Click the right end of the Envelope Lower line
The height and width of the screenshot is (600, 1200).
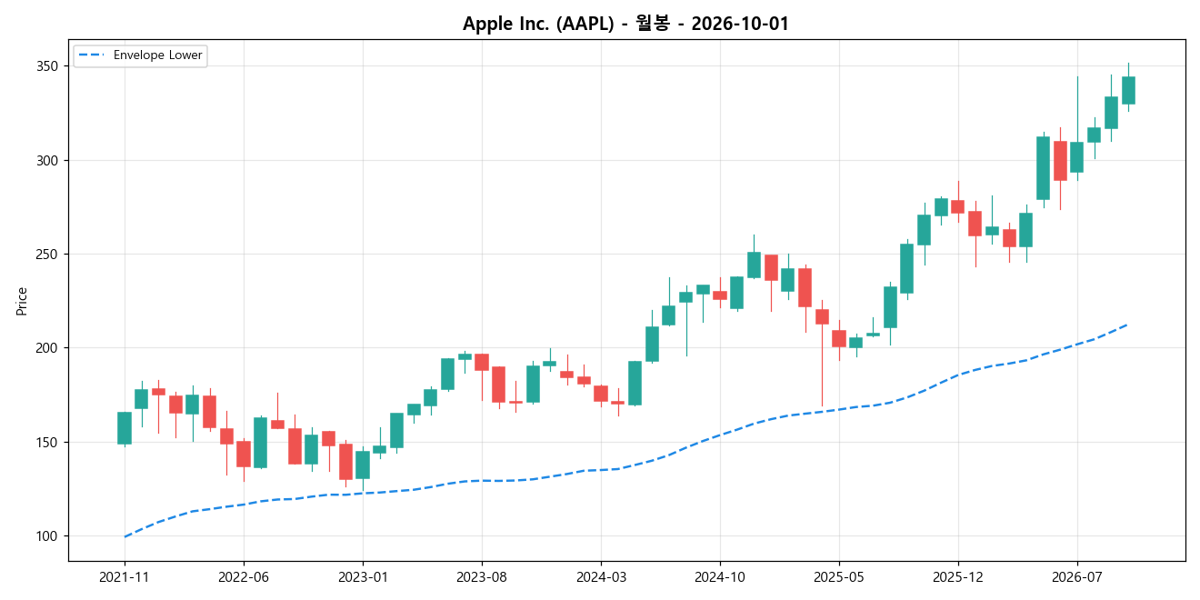[x=1128, y=325]
